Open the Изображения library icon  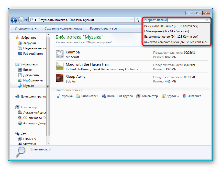20,80
